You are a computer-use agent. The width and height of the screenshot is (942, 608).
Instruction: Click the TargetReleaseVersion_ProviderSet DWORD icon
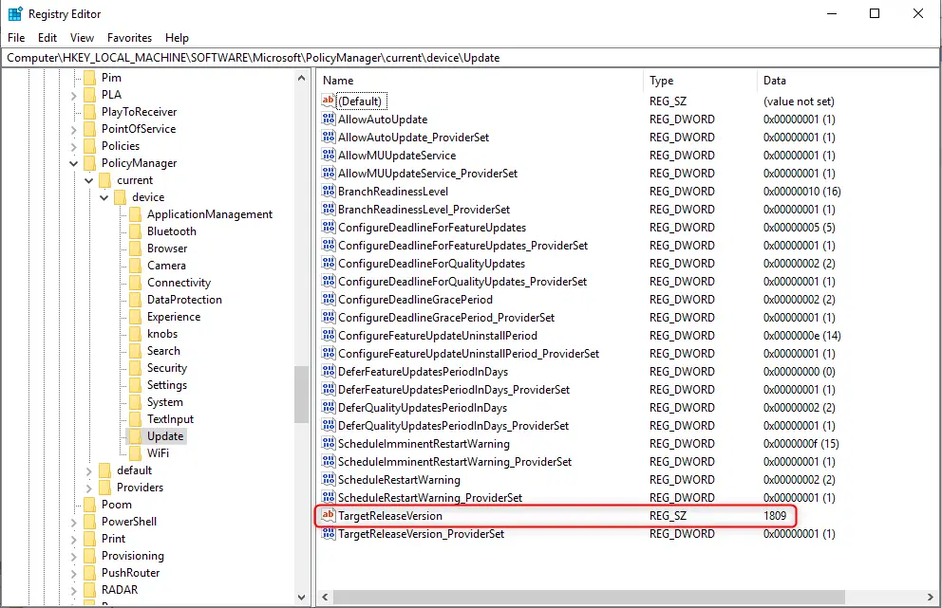click(x=328, y=533)
